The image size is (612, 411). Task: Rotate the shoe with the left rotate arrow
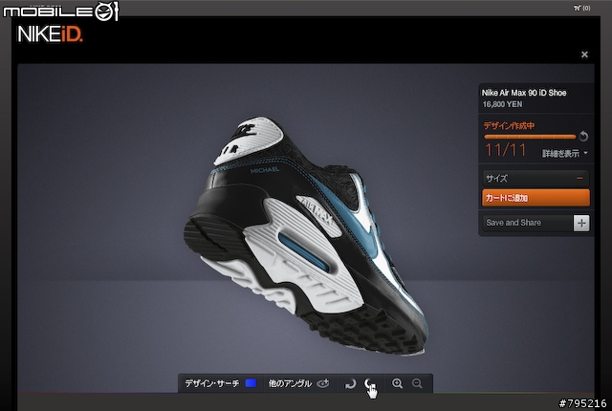(x=351, y=383)
